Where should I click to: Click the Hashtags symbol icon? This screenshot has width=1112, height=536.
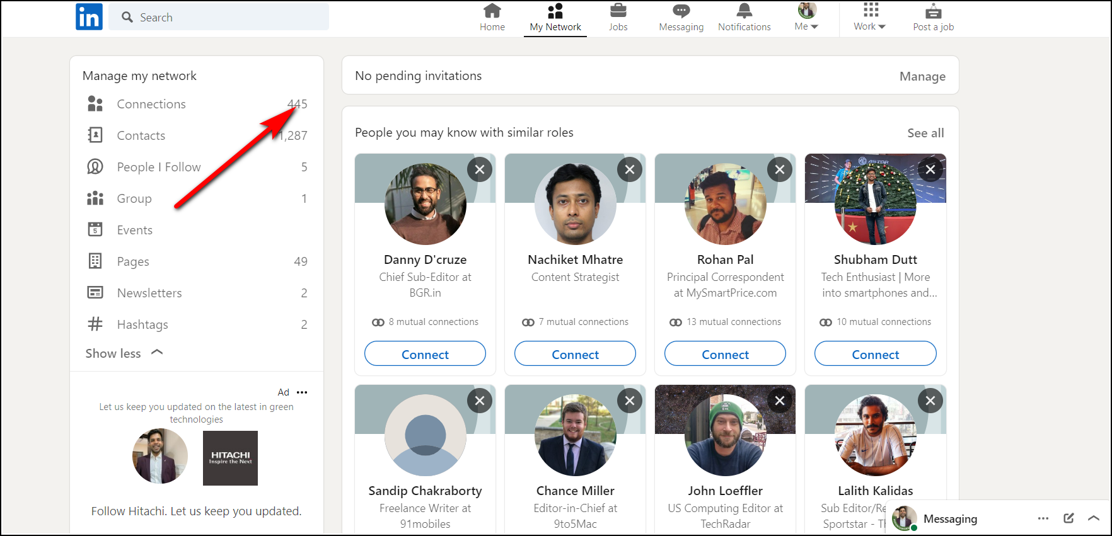95,324
